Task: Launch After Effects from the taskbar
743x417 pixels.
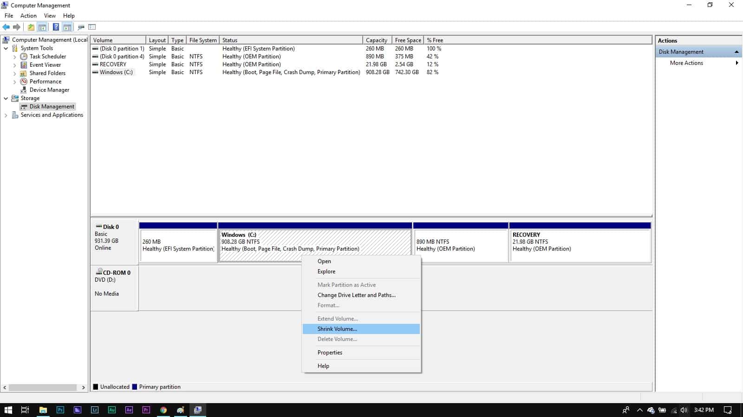Action: point(129,410)
